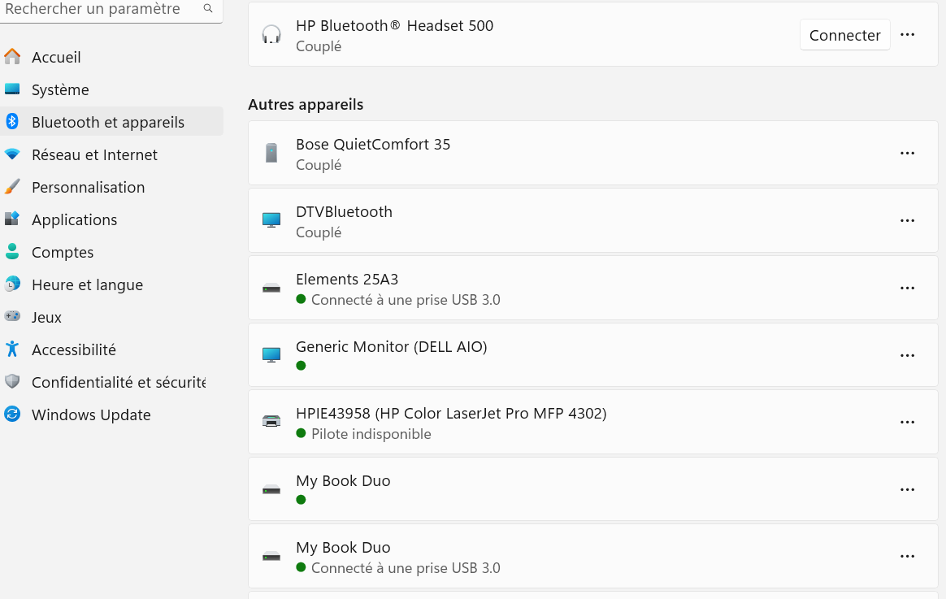Select the Bose QuietComfort 35 device name
The image size is (946, 599).
click(373, 144)
